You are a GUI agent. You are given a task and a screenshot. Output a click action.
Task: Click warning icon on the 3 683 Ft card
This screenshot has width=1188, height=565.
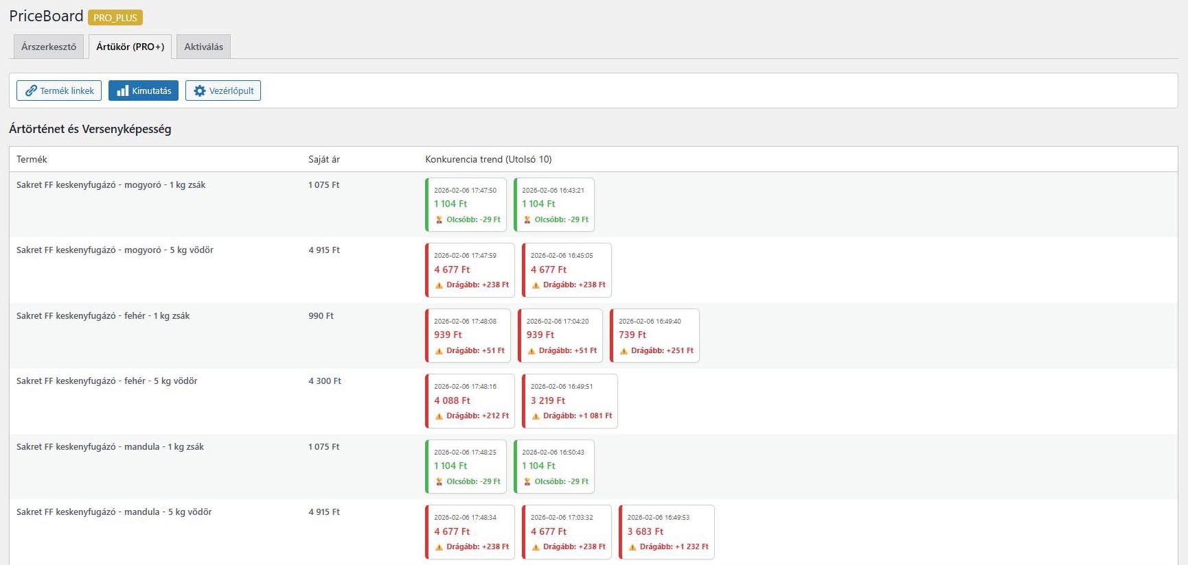pos(632,547)
